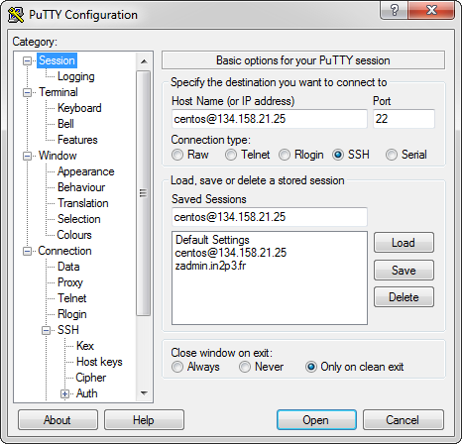Click the category list scrollbar thumb

click(144, 193)
